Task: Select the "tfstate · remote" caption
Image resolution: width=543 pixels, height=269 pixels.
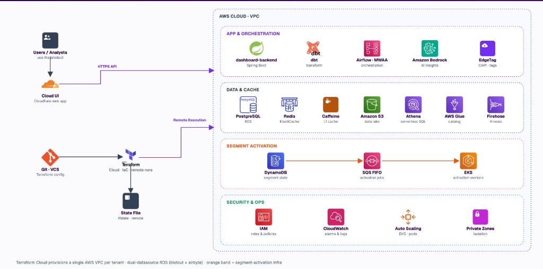Action: coord(130,218)
